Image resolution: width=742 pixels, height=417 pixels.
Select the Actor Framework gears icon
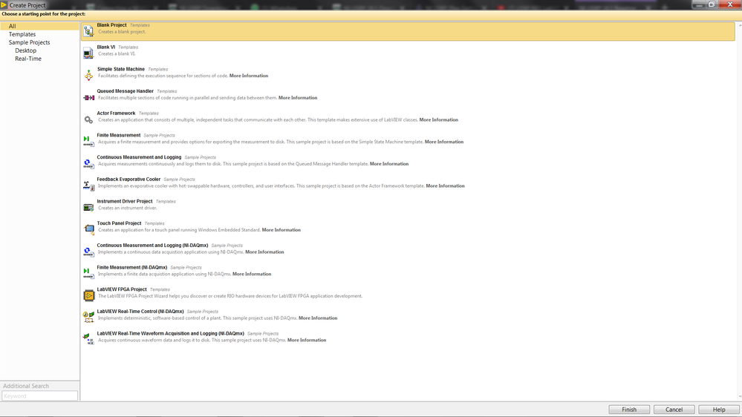88,119
